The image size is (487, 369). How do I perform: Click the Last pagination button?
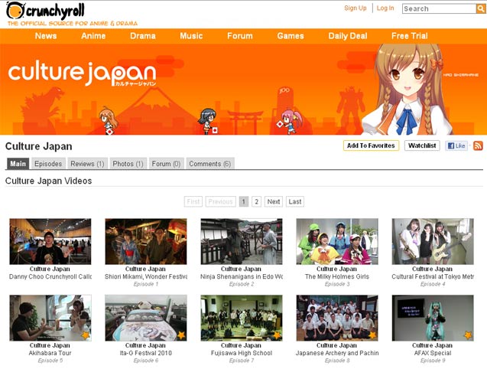click(295, 201)
